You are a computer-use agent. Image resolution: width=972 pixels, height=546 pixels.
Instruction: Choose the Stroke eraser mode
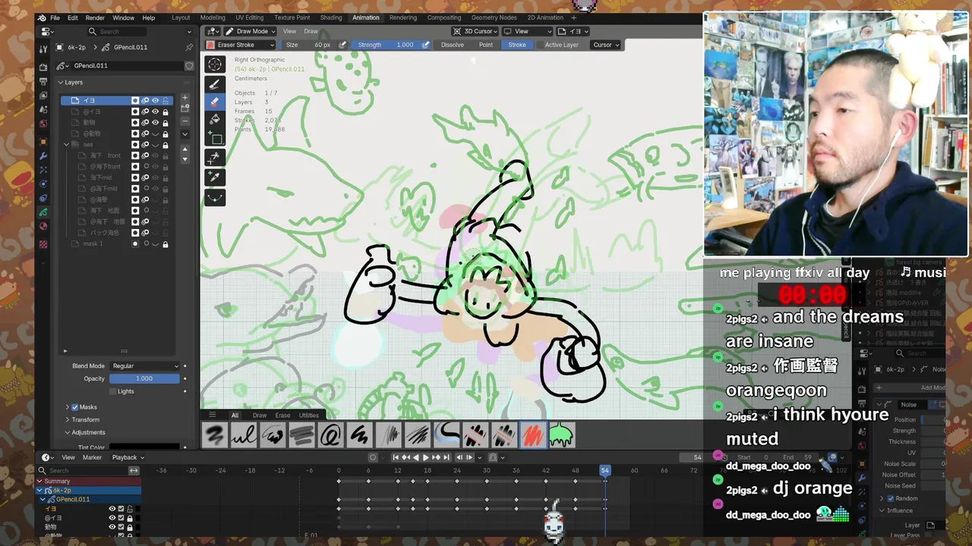(517, 45)
